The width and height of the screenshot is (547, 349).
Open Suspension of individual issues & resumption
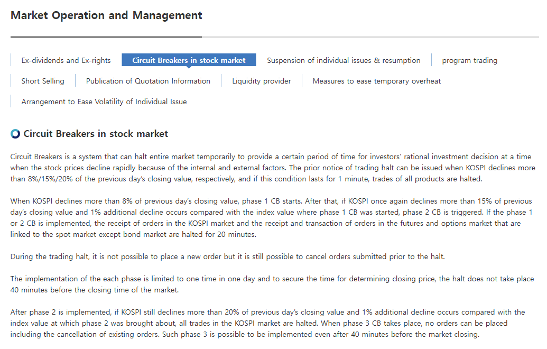344,60
